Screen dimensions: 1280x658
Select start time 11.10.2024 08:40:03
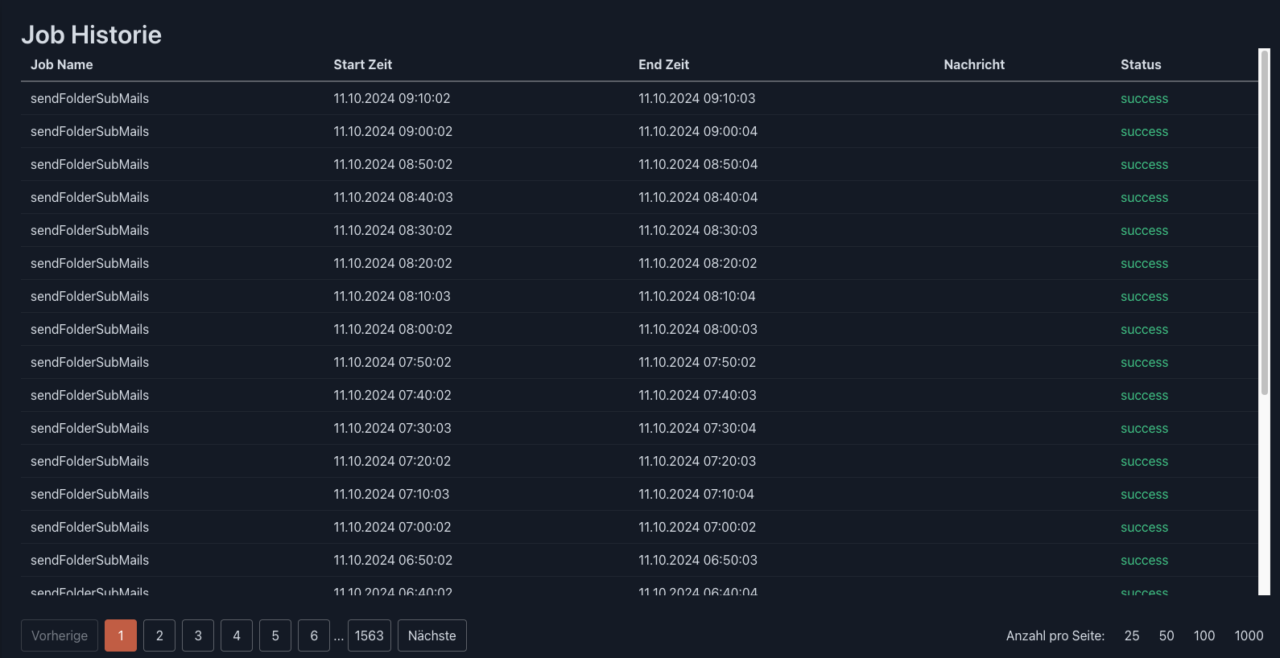(393, 197)
